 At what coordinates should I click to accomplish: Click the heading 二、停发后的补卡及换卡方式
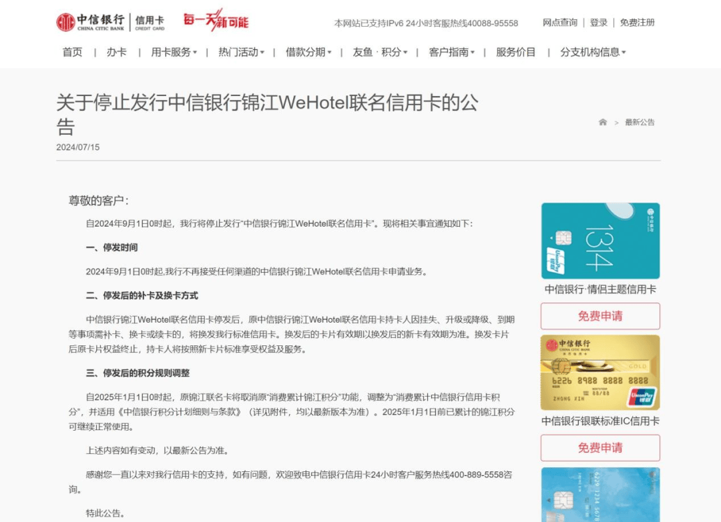[x=142, y=295]
